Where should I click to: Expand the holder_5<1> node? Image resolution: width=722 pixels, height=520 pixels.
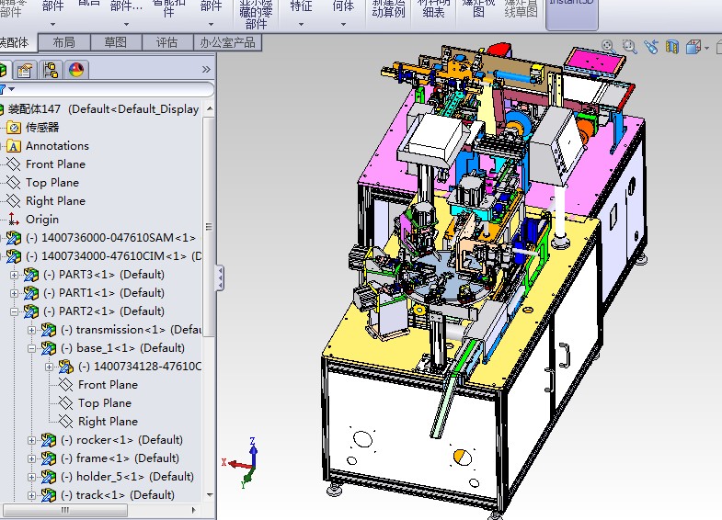tap(32, 477)
